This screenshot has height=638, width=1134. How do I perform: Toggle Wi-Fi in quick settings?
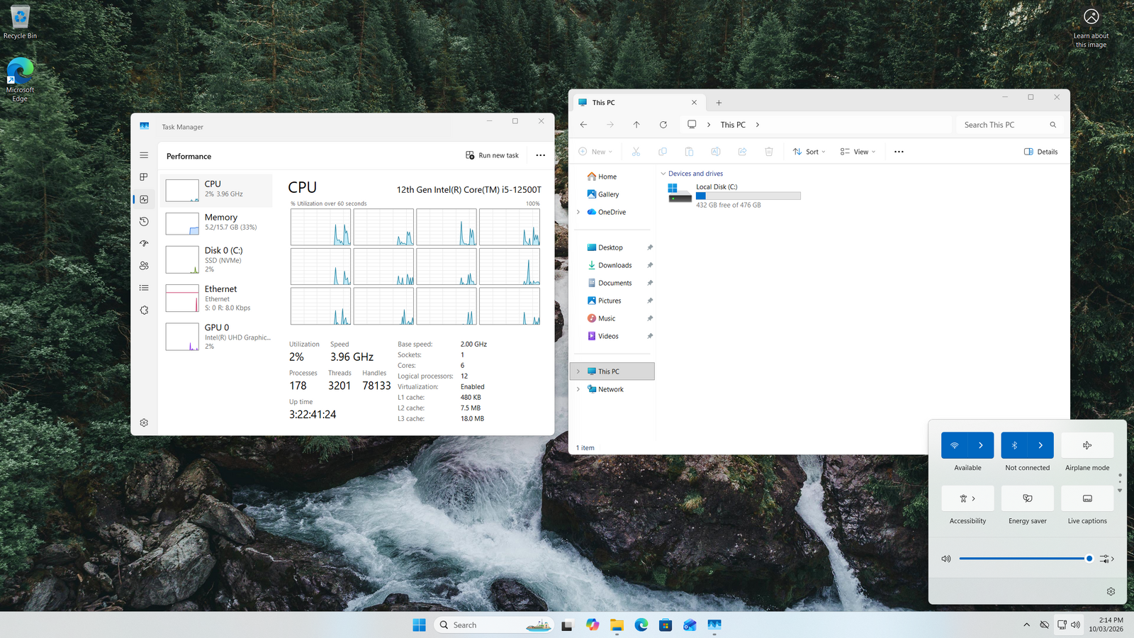(x=955, y=445)
